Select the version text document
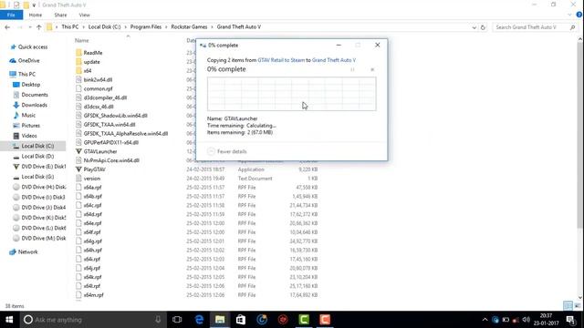584x328 pixels. [91, 179]
